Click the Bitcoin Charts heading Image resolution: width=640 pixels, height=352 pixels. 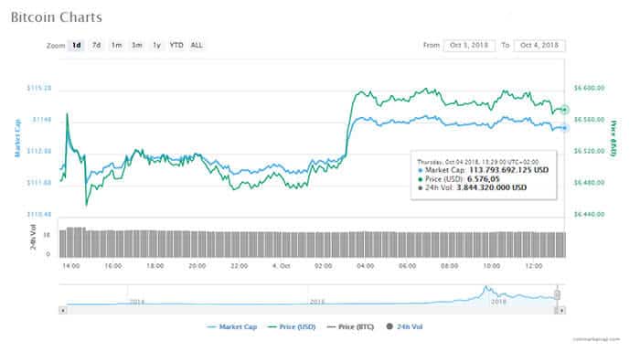click(x=57, y=17)
